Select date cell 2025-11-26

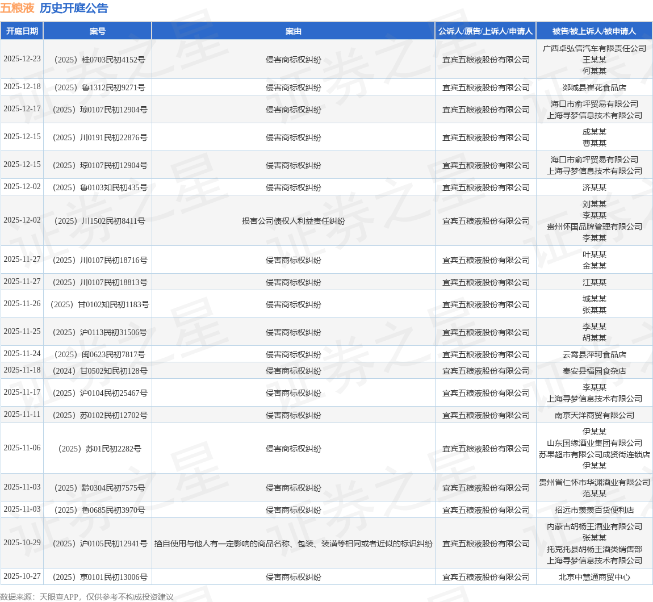22,304
